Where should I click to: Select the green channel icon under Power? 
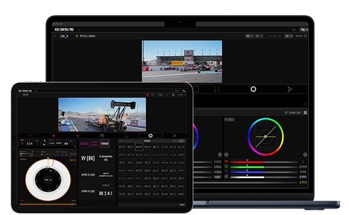click(226, 166)
